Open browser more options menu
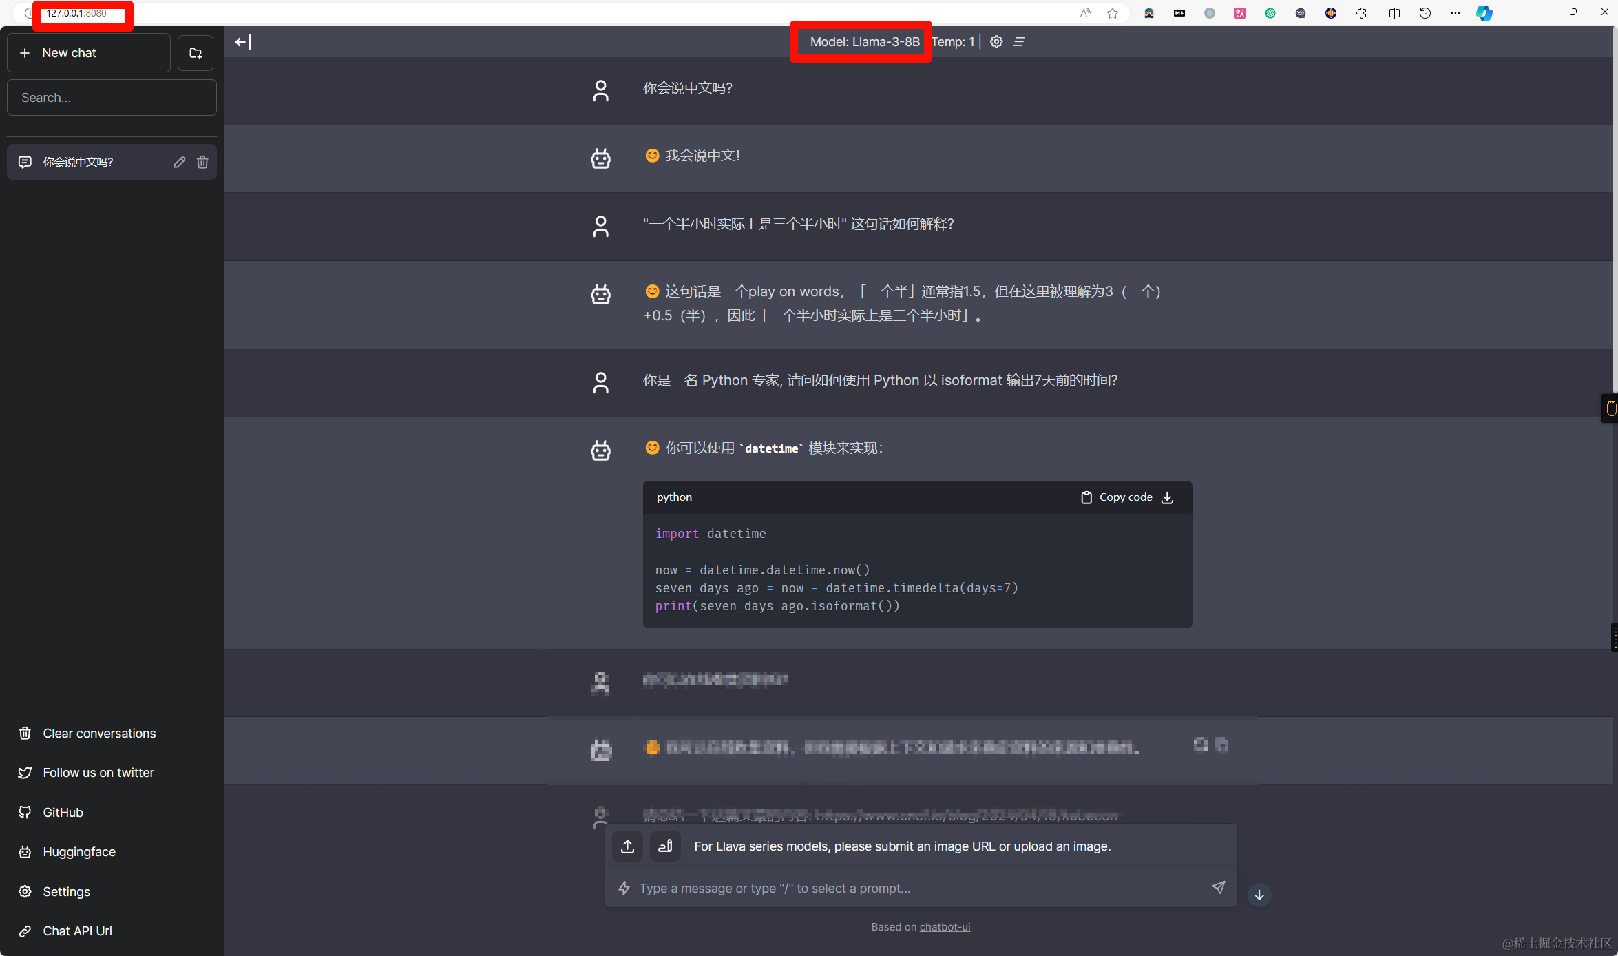Image resolution: width=1618 pixels, height=956 pixels. [1456, 13]
